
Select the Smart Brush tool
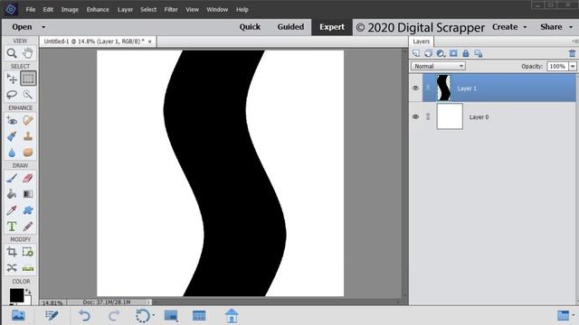coord(12,136)
